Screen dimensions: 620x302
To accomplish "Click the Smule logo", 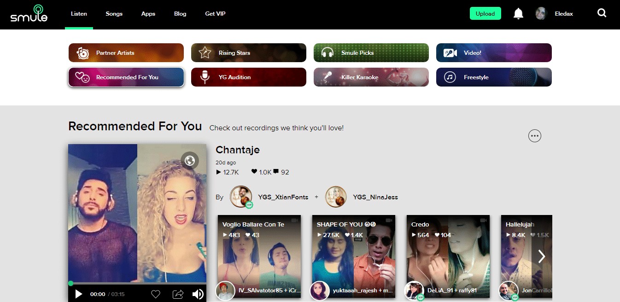I will coord(29,14).
